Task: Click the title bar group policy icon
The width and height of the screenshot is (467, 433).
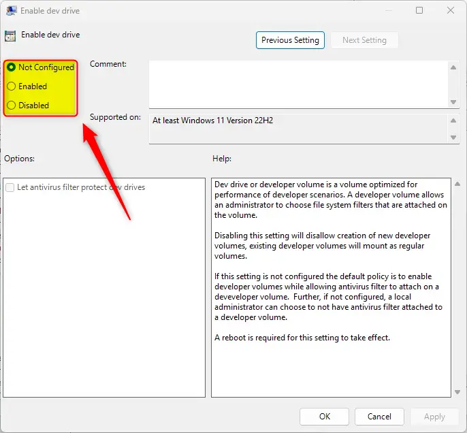Action: [11, 11]
